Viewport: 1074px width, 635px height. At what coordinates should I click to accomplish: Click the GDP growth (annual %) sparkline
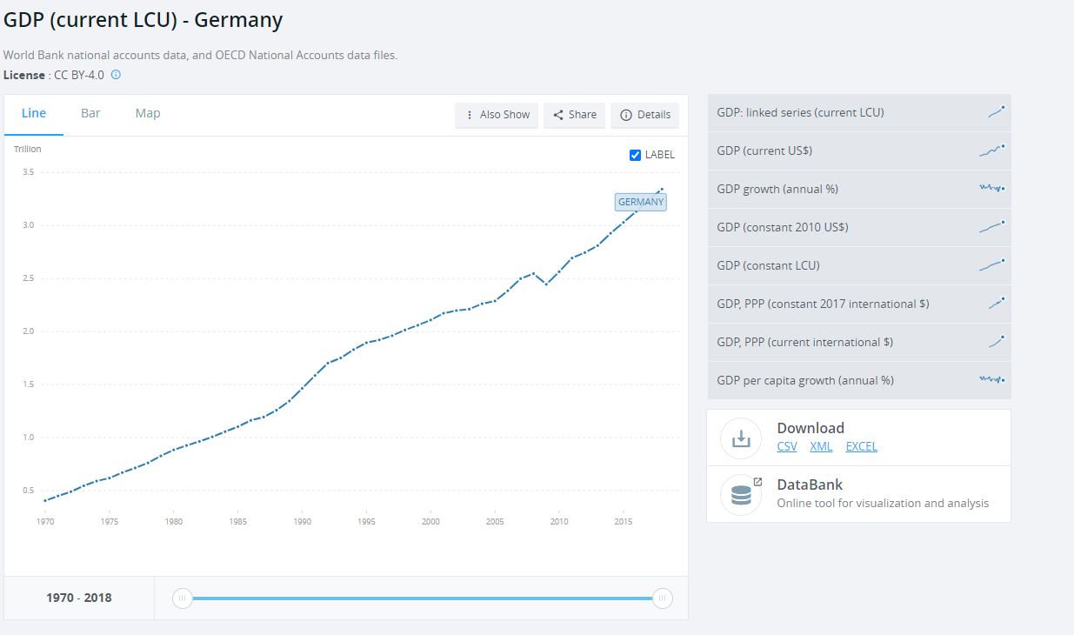point(992,189)
